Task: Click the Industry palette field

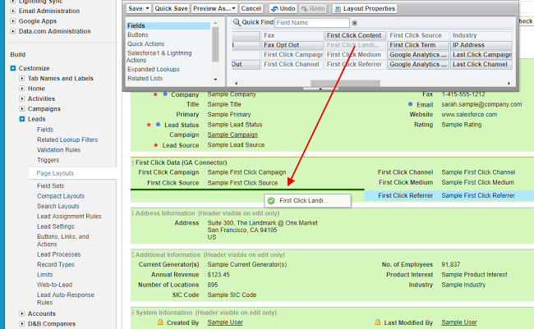Action: (x=481, y=35)
